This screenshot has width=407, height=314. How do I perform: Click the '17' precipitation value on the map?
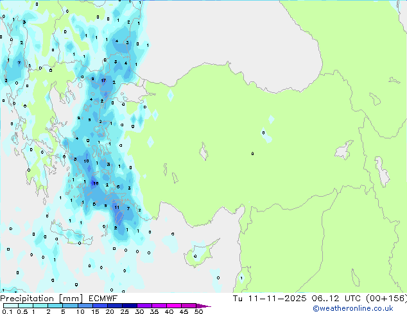point(103,81)
